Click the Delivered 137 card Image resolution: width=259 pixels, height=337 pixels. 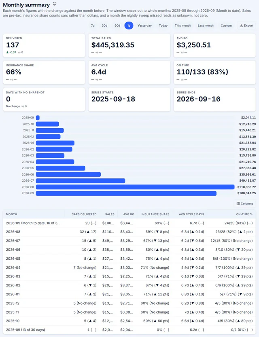(44, 45)
